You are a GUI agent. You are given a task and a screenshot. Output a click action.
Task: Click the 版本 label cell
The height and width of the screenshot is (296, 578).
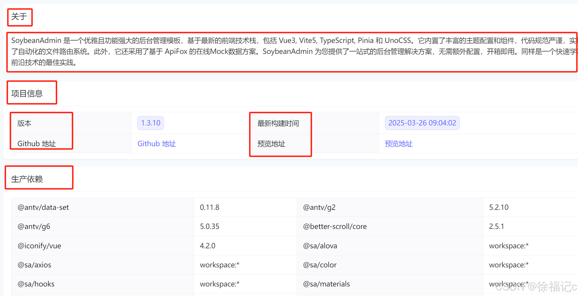tap(71, 123)
